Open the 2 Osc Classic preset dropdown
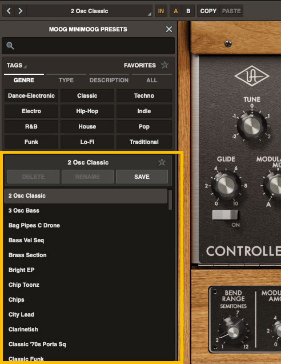 90,11
